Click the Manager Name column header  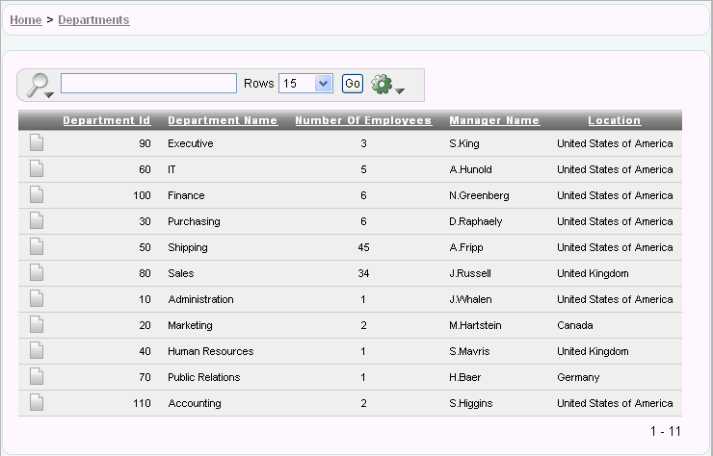(x=494, y=120)
